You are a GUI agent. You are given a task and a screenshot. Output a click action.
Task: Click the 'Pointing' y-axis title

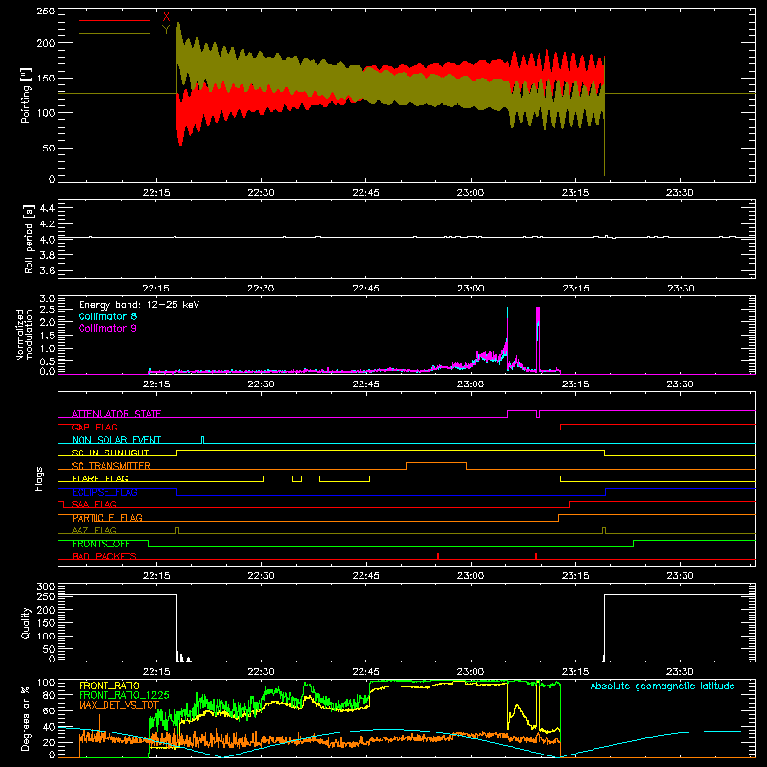[26, 95]
